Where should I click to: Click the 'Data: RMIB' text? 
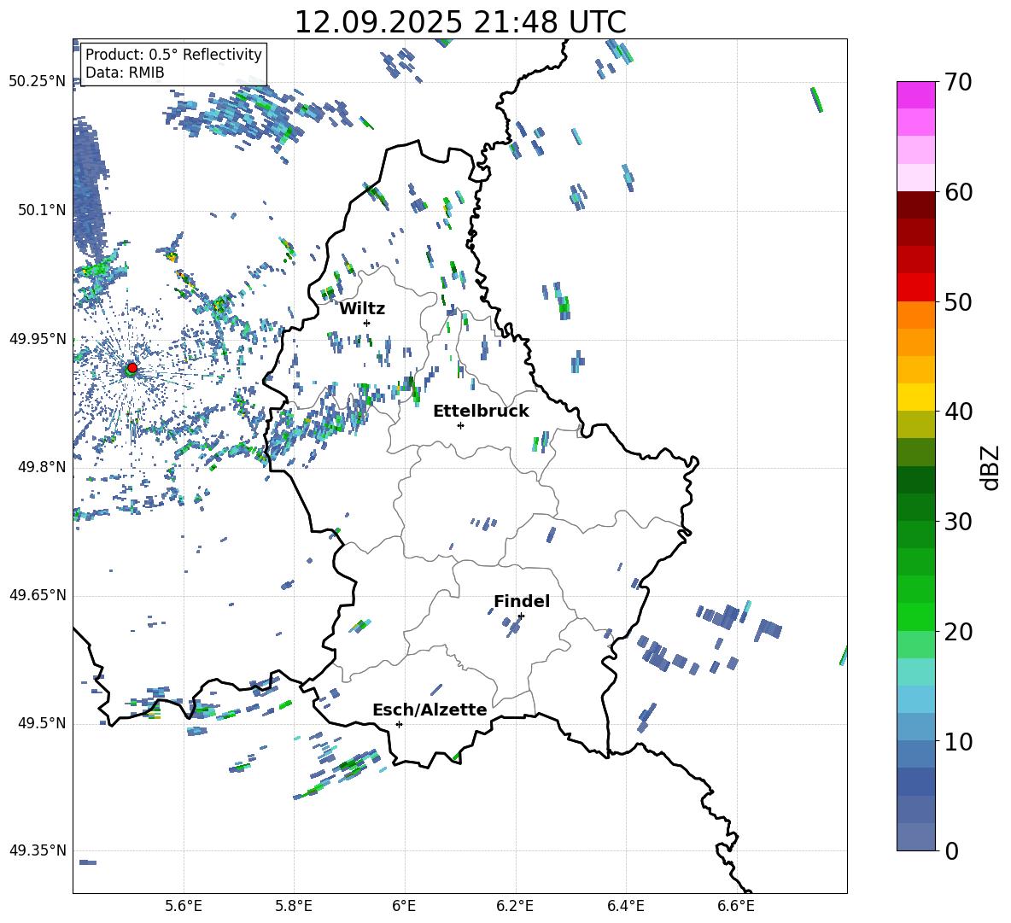click(x=125, y=73)
